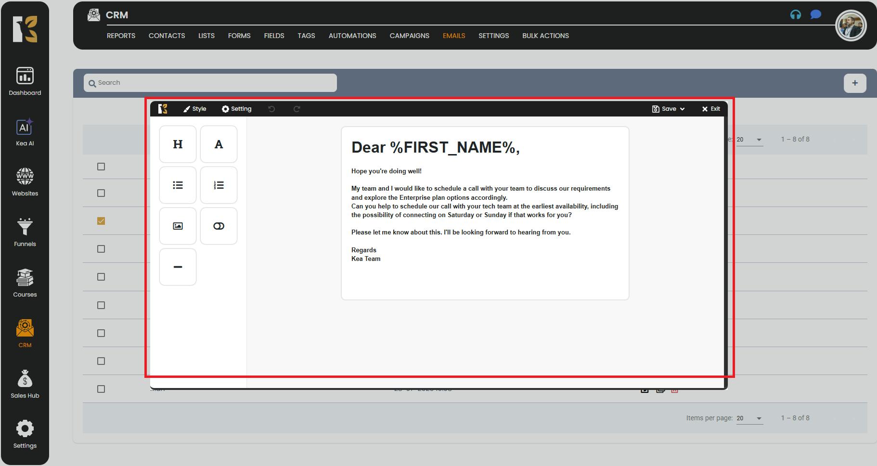Open the chat bubble icon
This screenshot has height=466, width=877.
tap(815, 15)
